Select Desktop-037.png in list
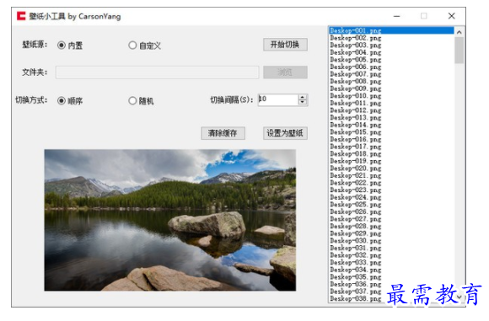The width and height of the screenshot is (489, 321). click(356, 292)
